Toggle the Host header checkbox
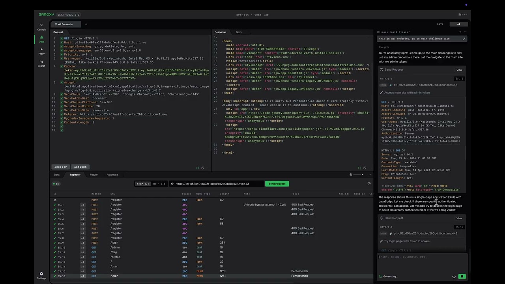This screenshot has width=505, height=284. click(62, 42)
